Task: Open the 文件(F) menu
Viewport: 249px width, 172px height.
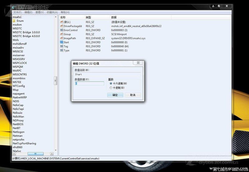Action: 18,12
